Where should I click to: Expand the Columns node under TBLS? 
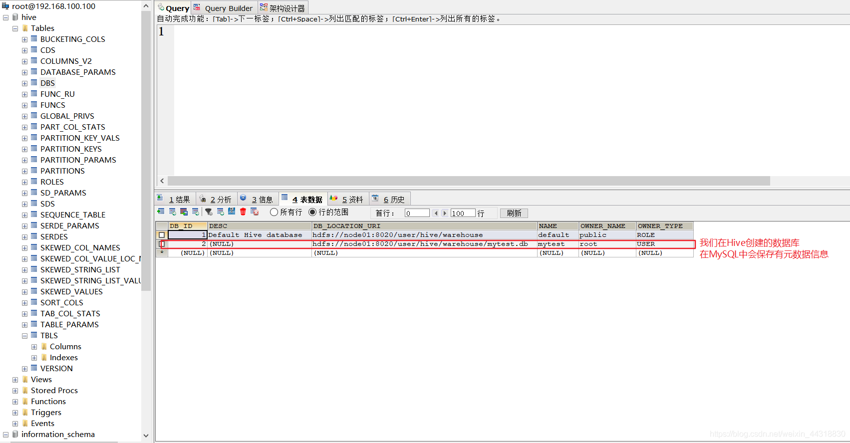(34, 347)
